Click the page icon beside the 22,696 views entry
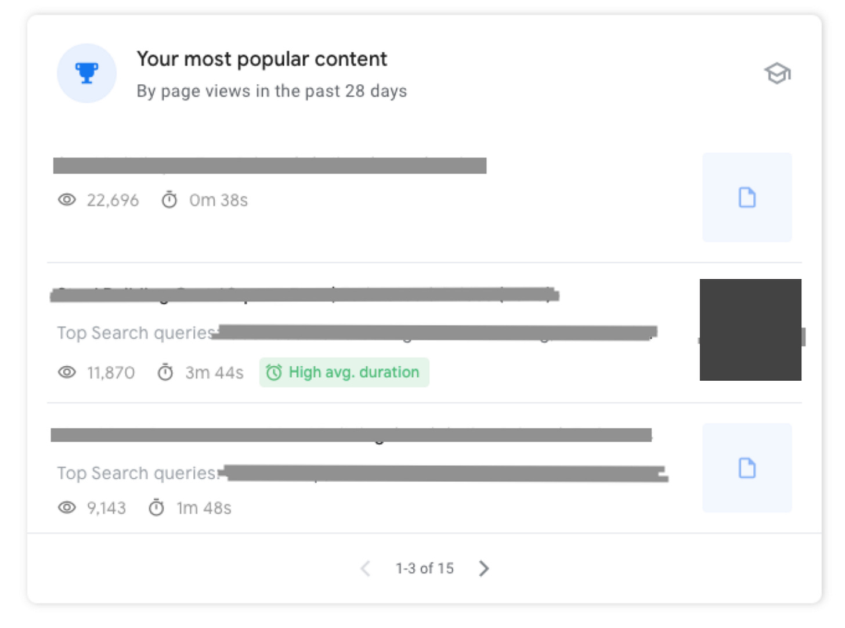 coord(747,197)
